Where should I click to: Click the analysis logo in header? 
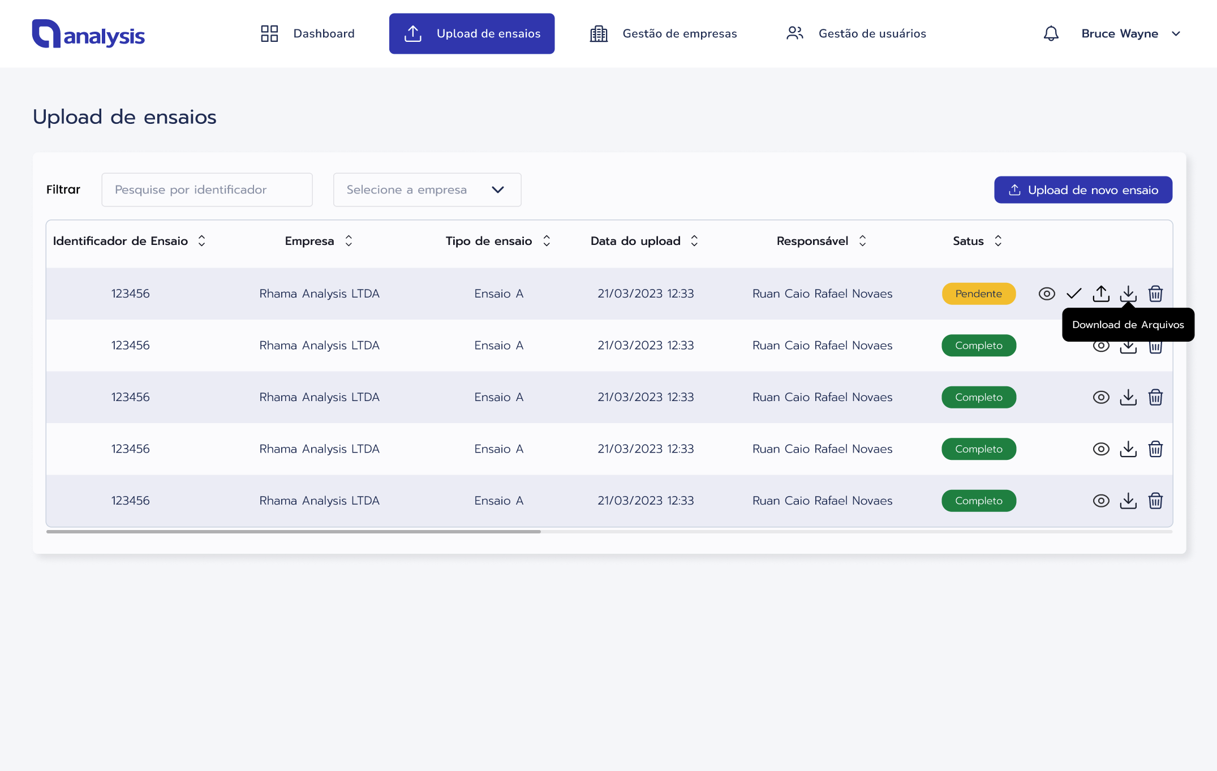[88, 34]
